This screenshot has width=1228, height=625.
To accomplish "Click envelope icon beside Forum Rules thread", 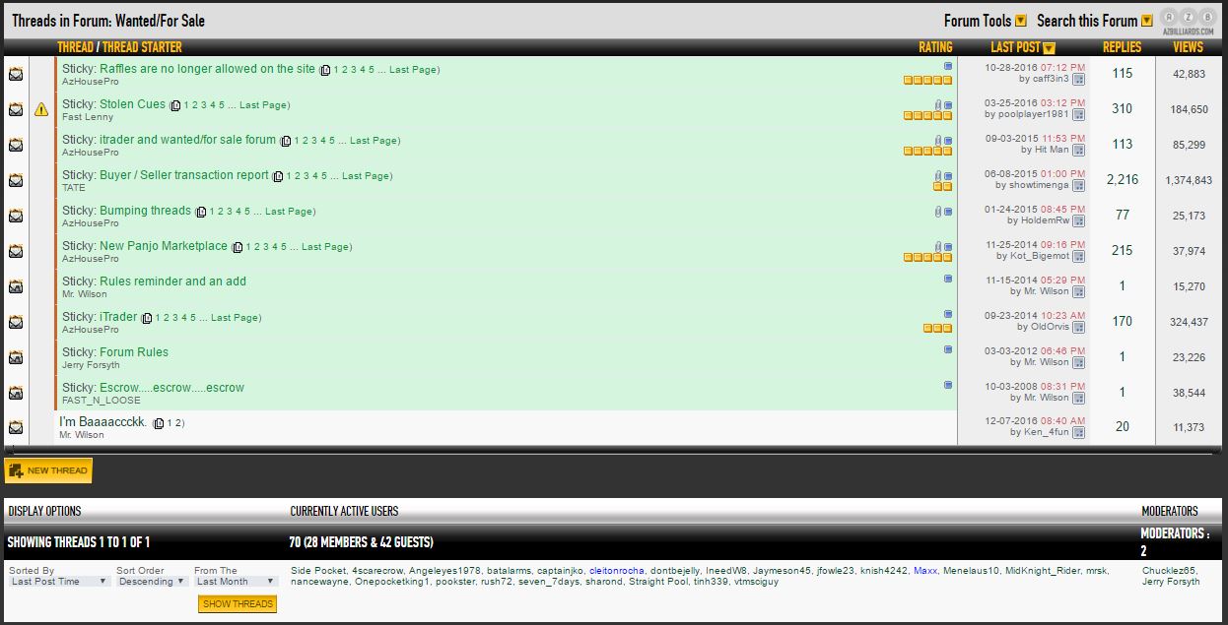I will click(x=16, y=357).
